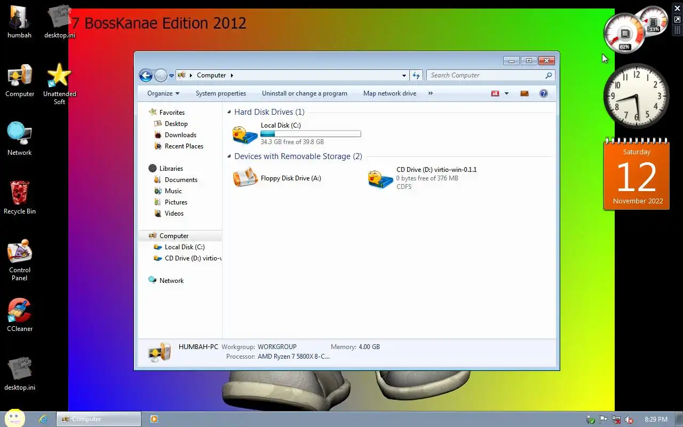Open the root breadcrumb arrow before Computer
Screen dimensions: 683x427
point(191,75)
